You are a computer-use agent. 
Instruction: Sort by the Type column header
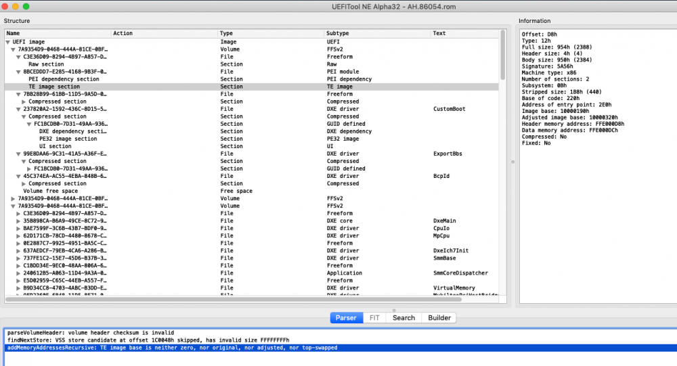pyautogui.click(x=271, y=33)
